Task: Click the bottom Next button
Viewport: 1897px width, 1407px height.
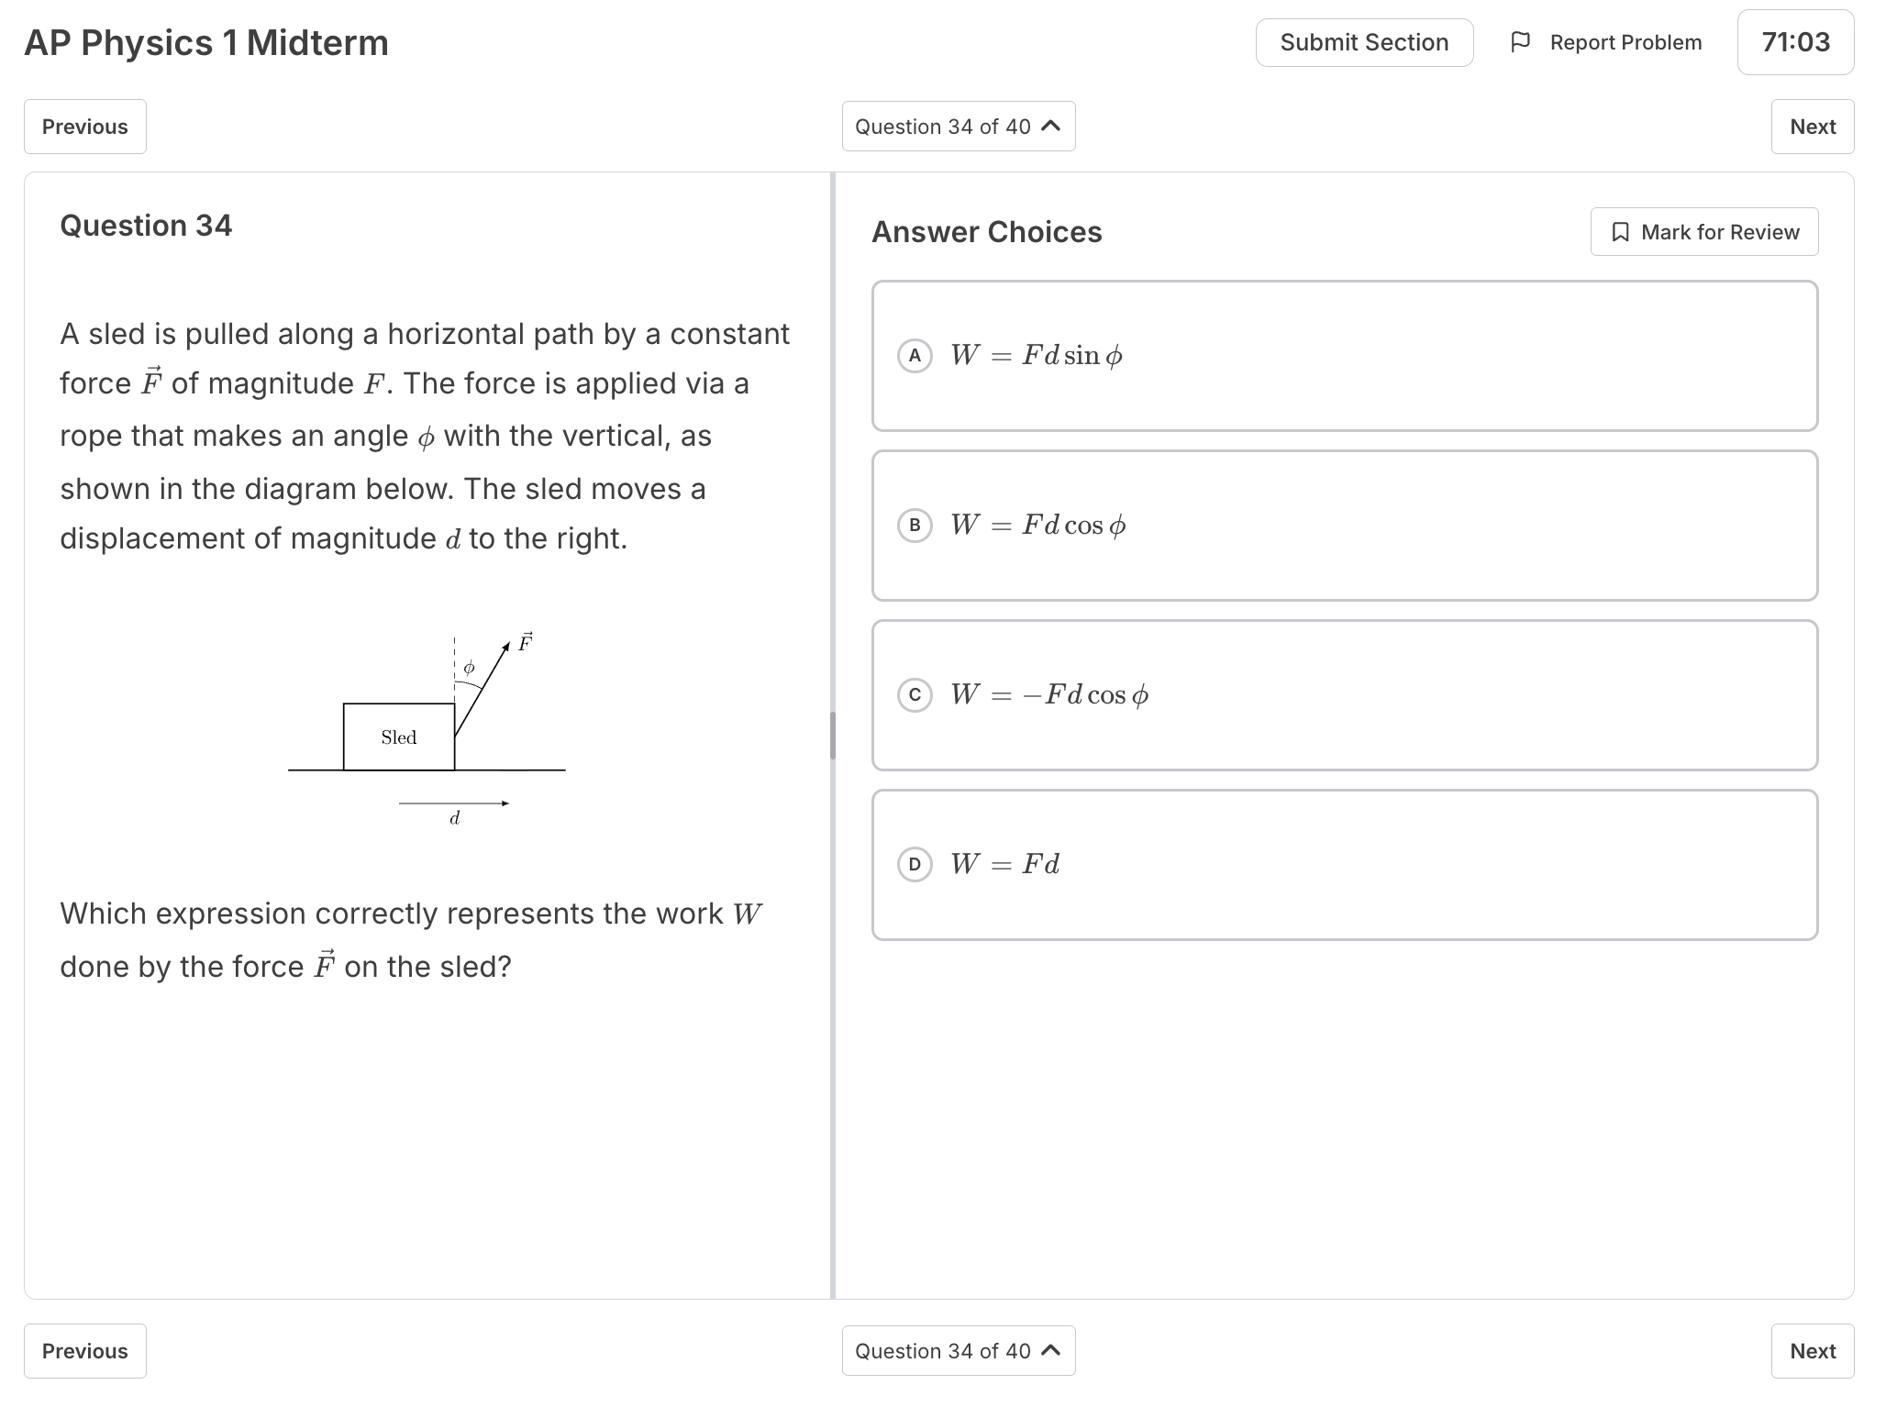Action: [1812, 1351]
